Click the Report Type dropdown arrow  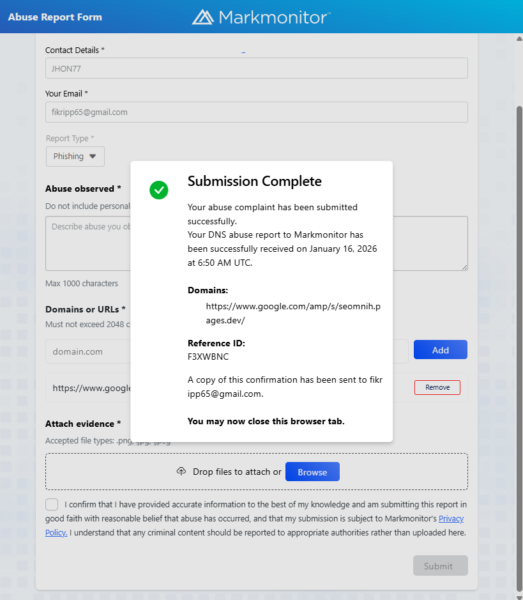tap(93, 157)
